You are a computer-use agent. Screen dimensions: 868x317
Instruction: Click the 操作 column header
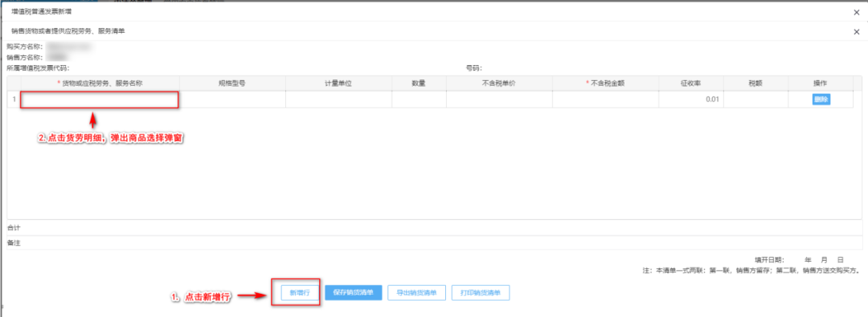820,83
